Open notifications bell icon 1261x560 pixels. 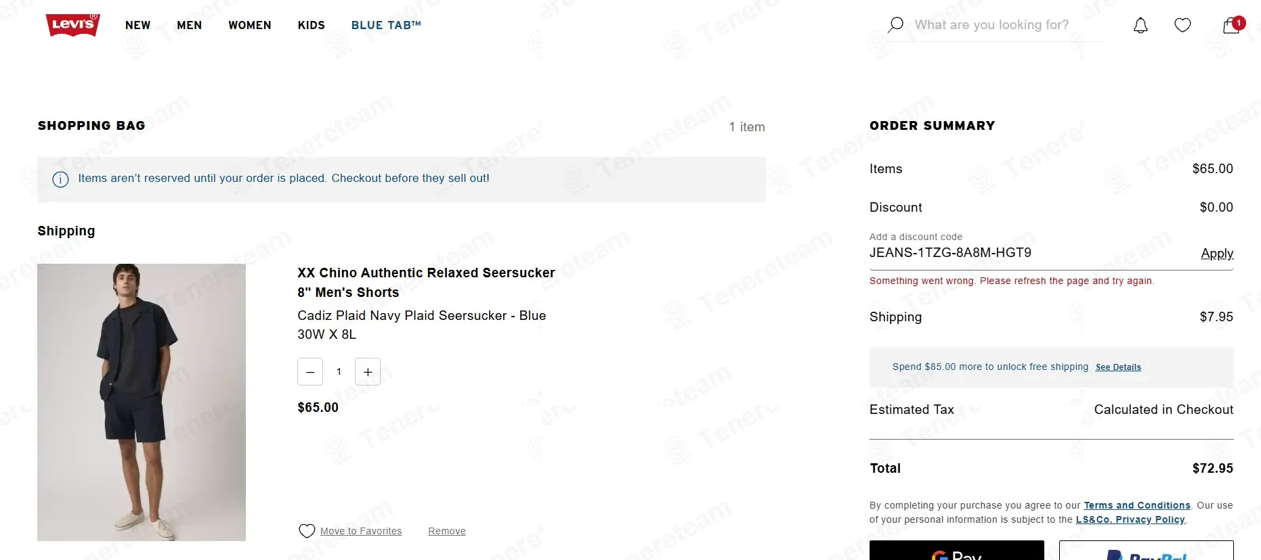[x=1140, y=26]
